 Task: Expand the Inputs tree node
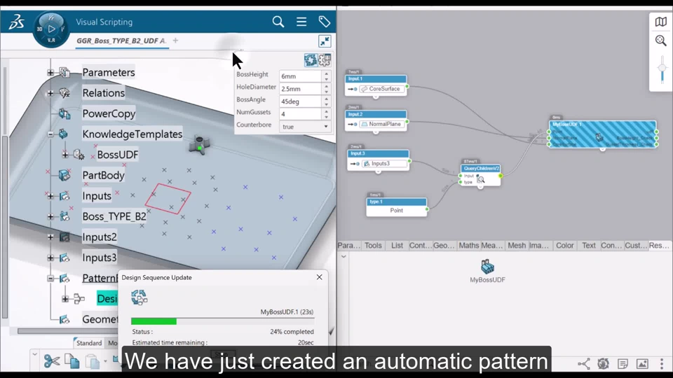[x=50, y=196]
